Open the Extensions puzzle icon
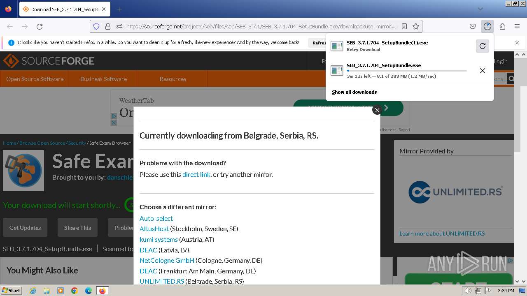 pos(502,26)
